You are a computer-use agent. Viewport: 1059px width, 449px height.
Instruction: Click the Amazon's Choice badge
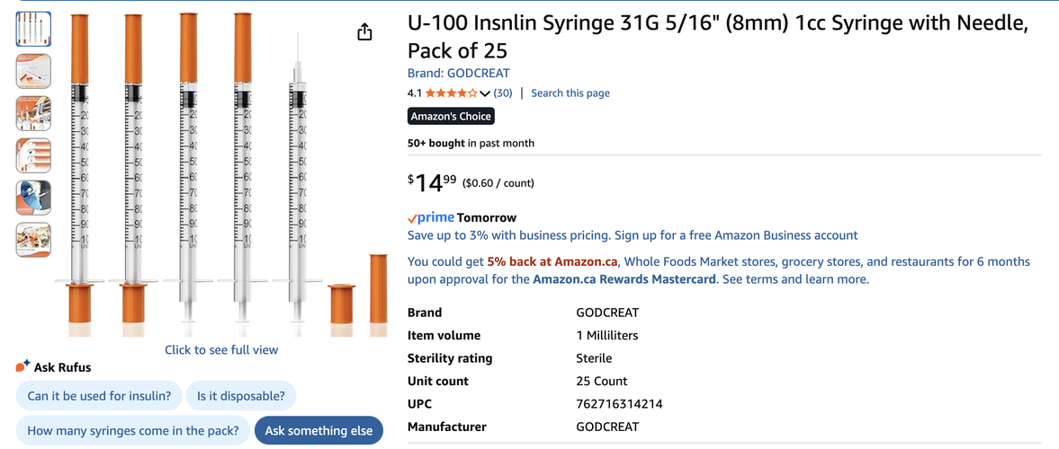(451, 116)
